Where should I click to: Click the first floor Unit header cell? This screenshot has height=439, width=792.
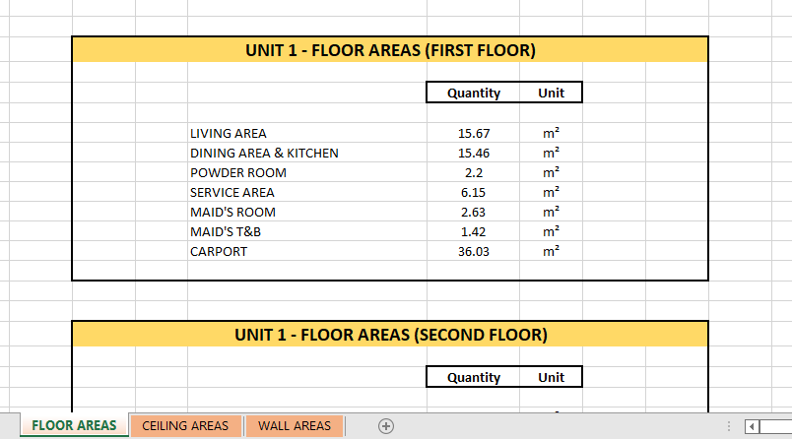552,94
